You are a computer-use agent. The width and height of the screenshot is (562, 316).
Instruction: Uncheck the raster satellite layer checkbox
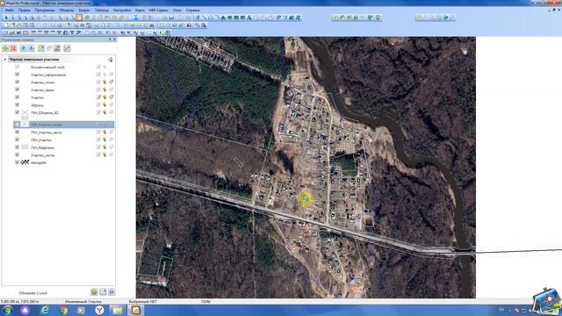click(x=17, y=162)
